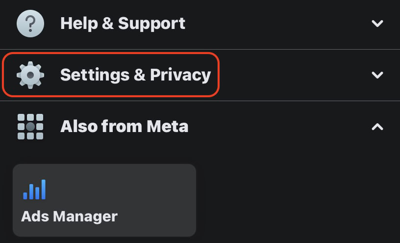Screen dimensions: 400x243
Task: Click the Help & Support question mark icon
Action: [x=30, y=24]
